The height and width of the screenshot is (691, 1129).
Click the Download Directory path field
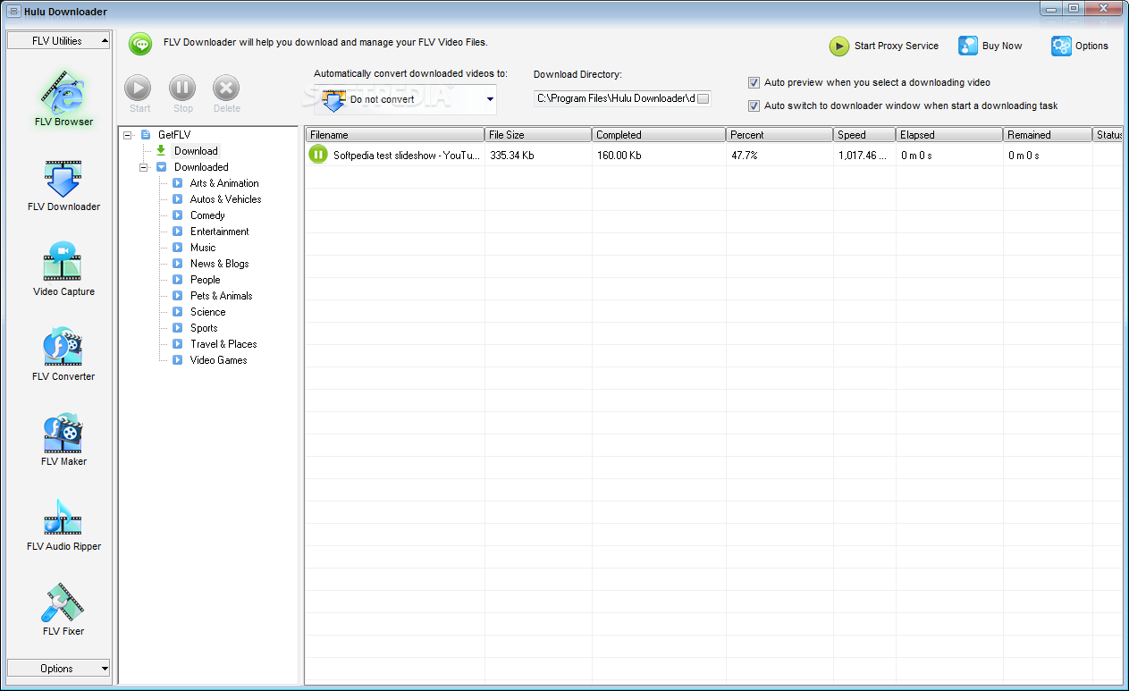click(615, 98)
